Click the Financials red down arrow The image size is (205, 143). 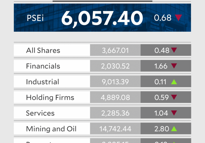tap(174, 66)
